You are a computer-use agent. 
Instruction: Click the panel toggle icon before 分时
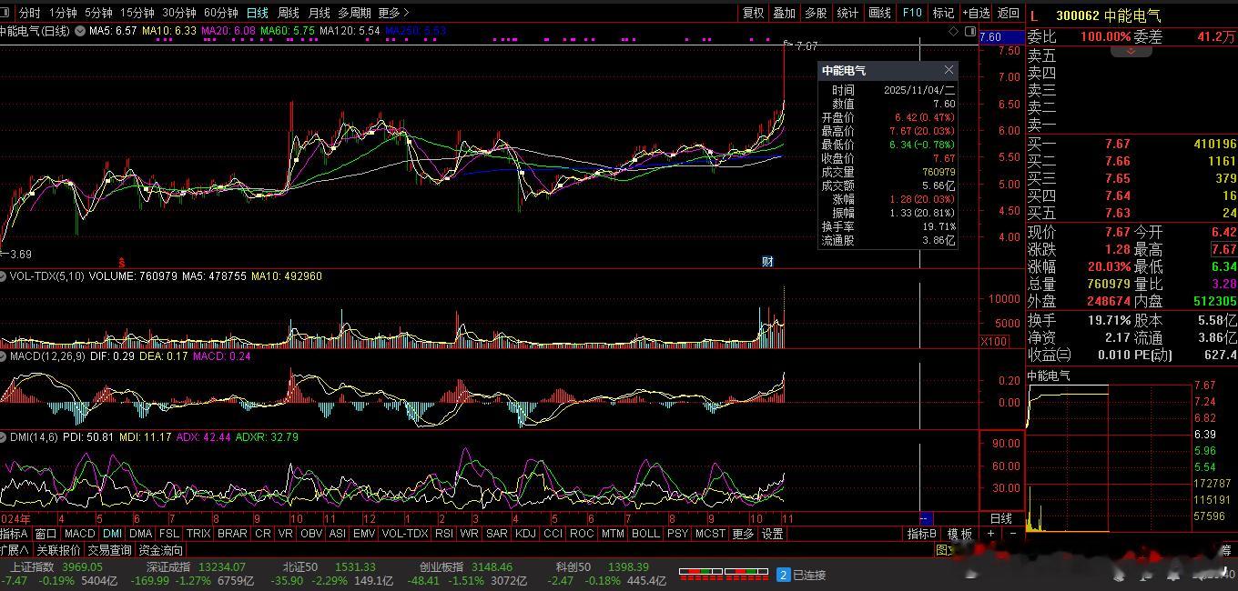tap(5, 13)
